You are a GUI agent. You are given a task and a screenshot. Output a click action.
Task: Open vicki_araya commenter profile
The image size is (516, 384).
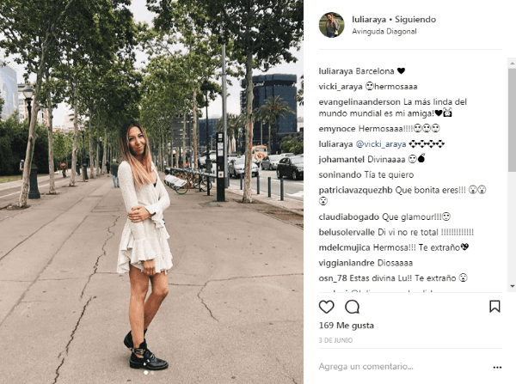click(x=341, y=87)
